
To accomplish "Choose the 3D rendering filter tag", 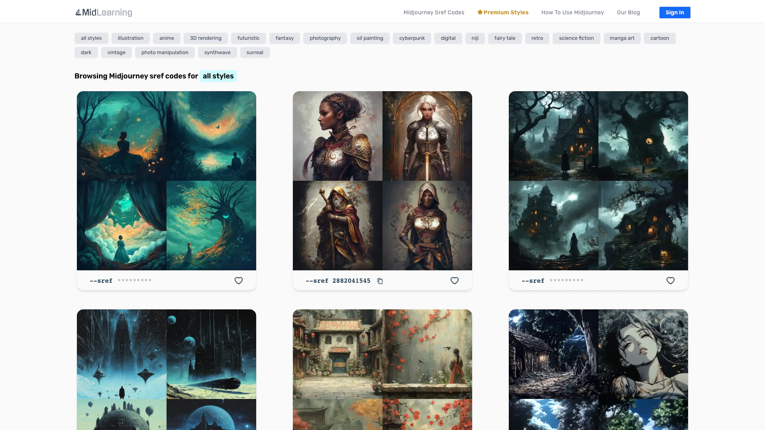I will point(205,38).
